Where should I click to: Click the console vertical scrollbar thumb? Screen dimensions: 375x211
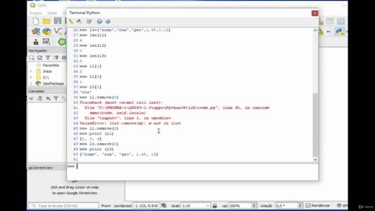(315, 125)
